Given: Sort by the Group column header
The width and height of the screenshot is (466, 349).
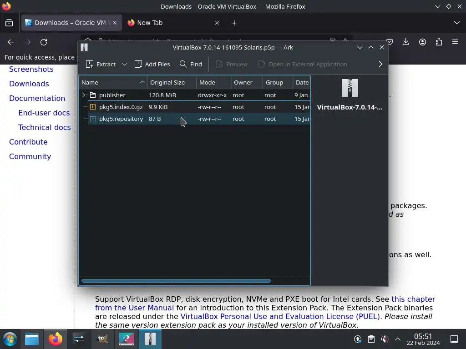Looking at the screenshot, I should (278, 83).
